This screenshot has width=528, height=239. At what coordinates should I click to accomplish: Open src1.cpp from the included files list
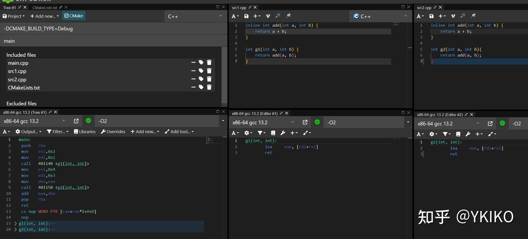17,71
